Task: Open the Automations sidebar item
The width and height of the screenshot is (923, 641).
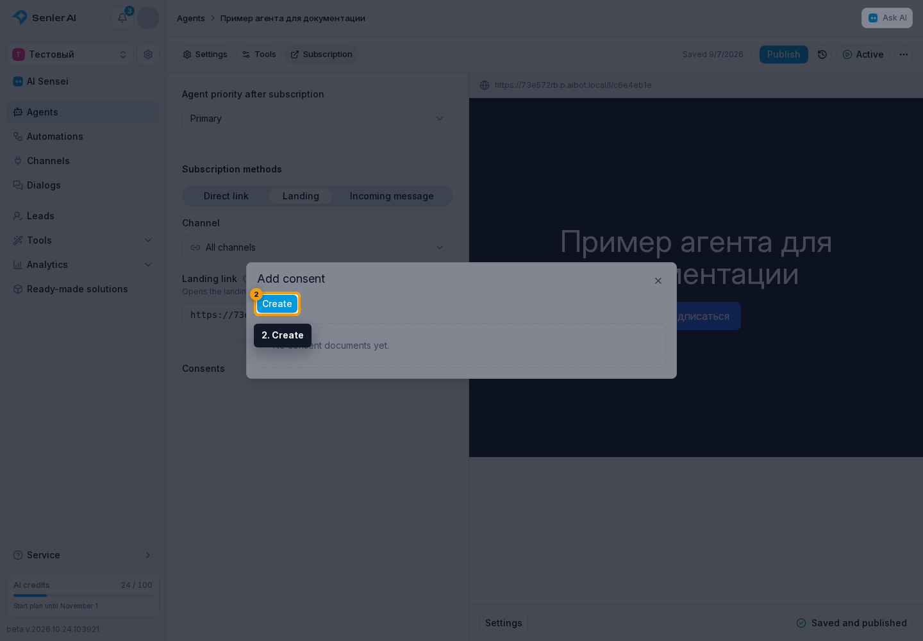Action: [x=83, y=137]
